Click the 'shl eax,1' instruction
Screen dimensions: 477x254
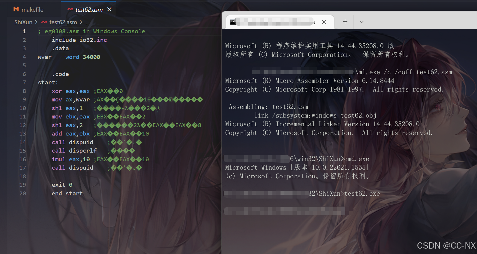coord(67,108)
